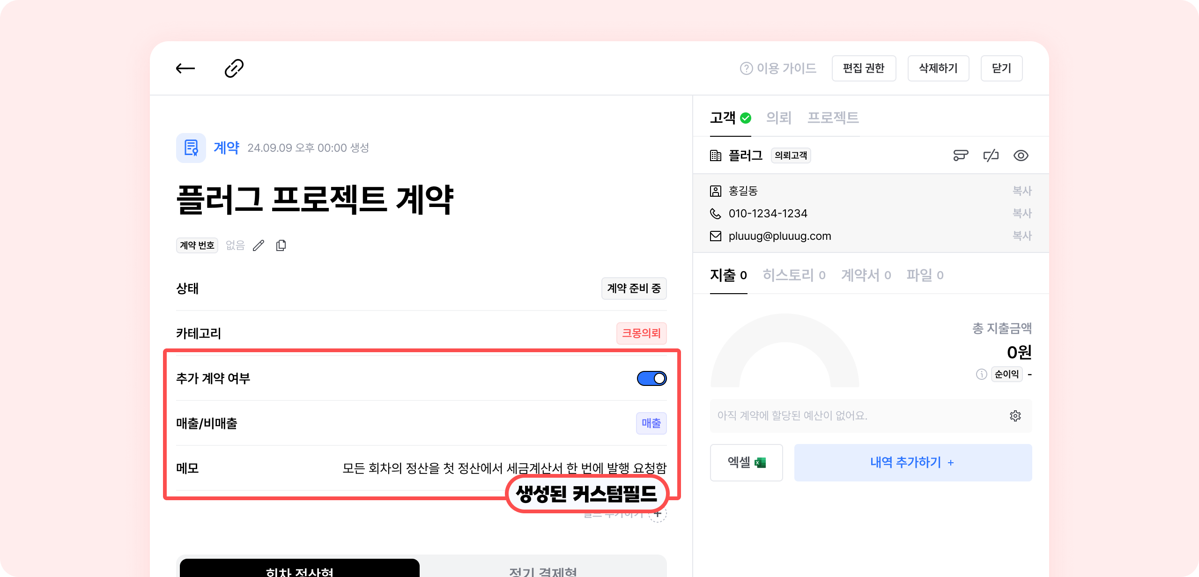Click the 내역 추가하기 button
The width and height of the screenshot is (1199, 577).
click(912, 463)
